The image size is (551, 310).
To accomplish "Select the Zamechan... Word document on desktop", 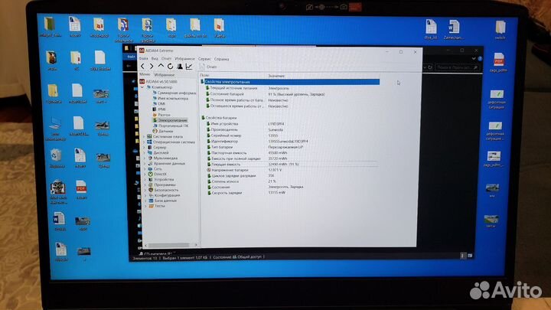I will click(453, 30).
